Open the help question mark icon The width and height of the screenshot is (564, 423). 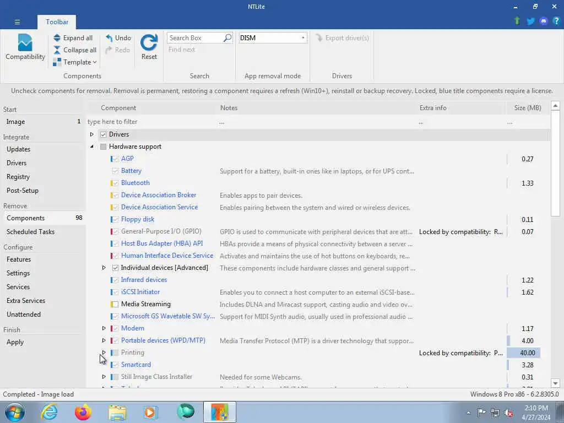pyautogui.click(x=556, y=21)
